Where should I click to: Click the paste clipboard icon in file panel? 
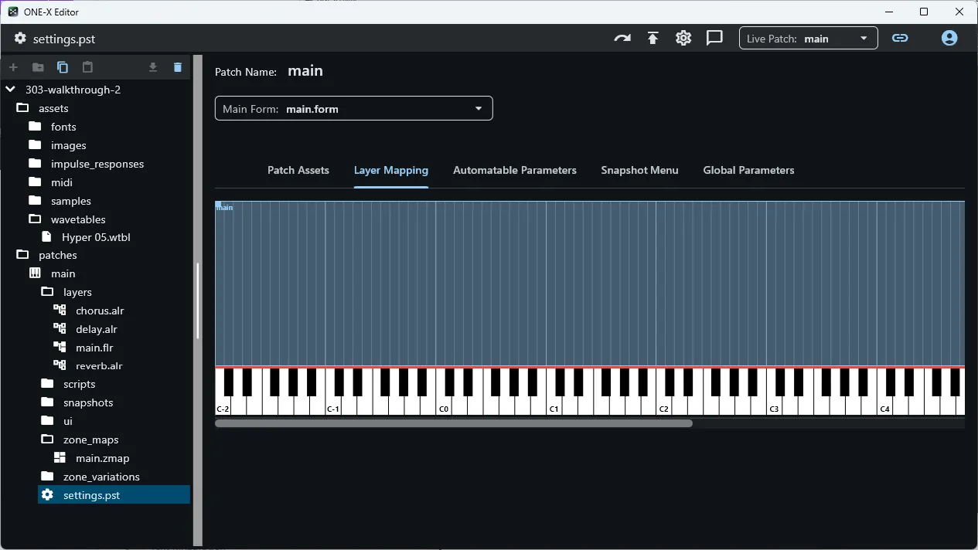click(87, 67)
